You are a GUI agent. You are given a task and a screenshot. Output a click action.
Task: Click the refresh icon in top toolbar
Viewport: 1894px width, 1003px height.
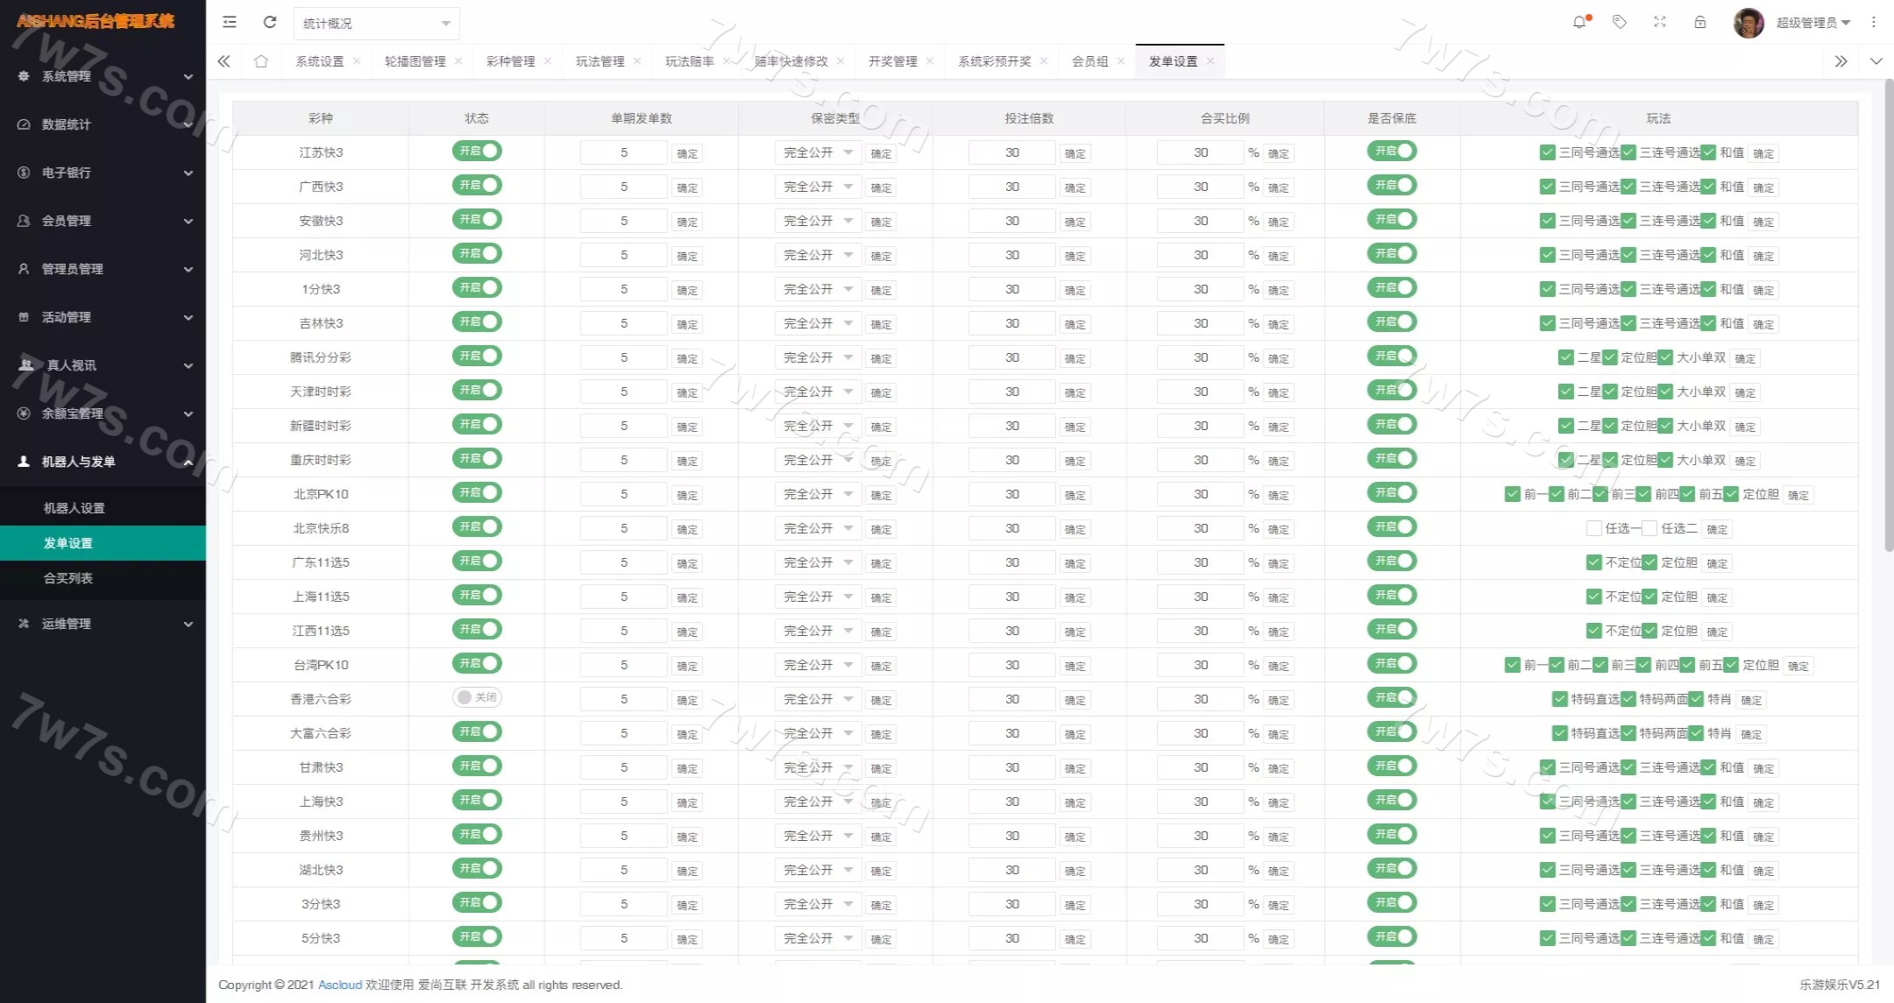(x=270, y=22)
